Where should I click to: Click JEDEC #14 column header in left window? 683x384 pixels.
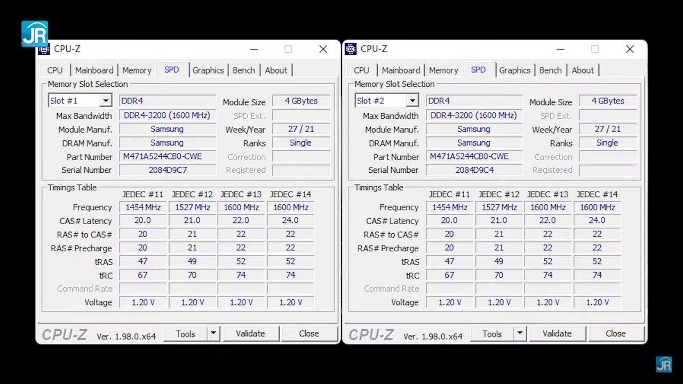click(x=290, y=194)
